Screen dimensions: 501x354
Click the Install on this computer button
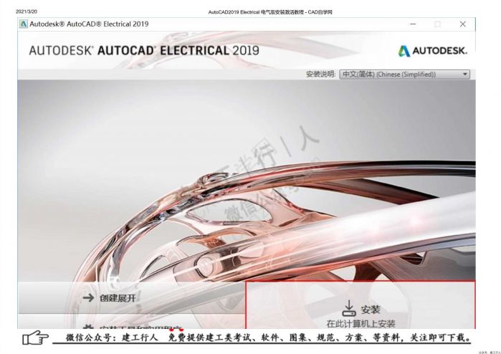click(x=361, y=305)
